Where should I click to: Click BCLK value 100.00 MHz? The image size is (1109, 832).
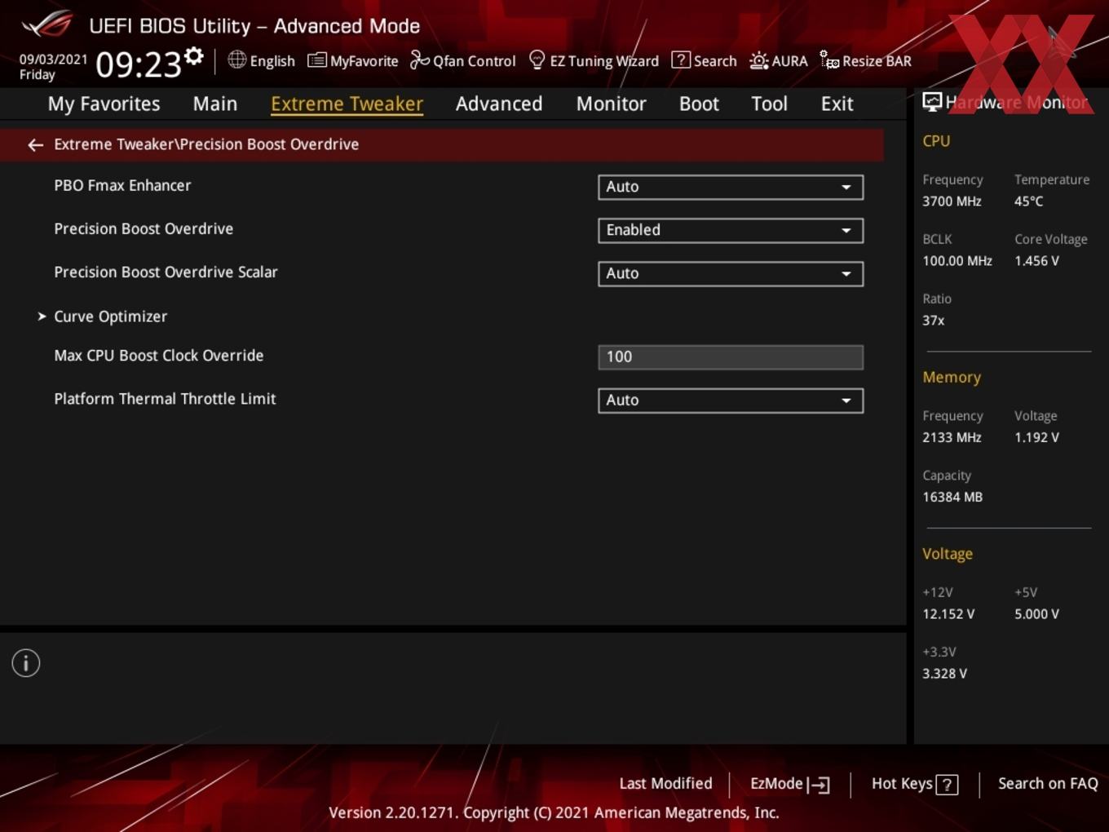click(957, 261)
